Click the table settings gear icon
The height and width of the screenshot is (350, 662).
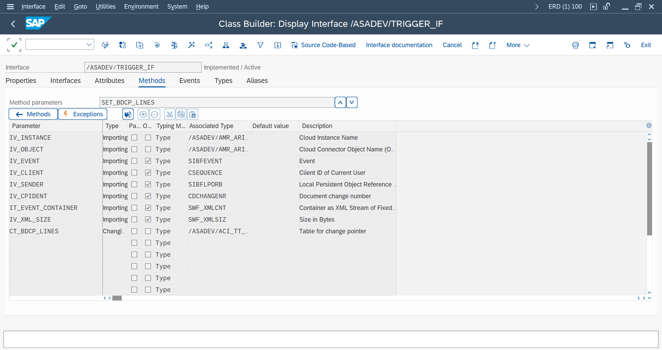649,126
